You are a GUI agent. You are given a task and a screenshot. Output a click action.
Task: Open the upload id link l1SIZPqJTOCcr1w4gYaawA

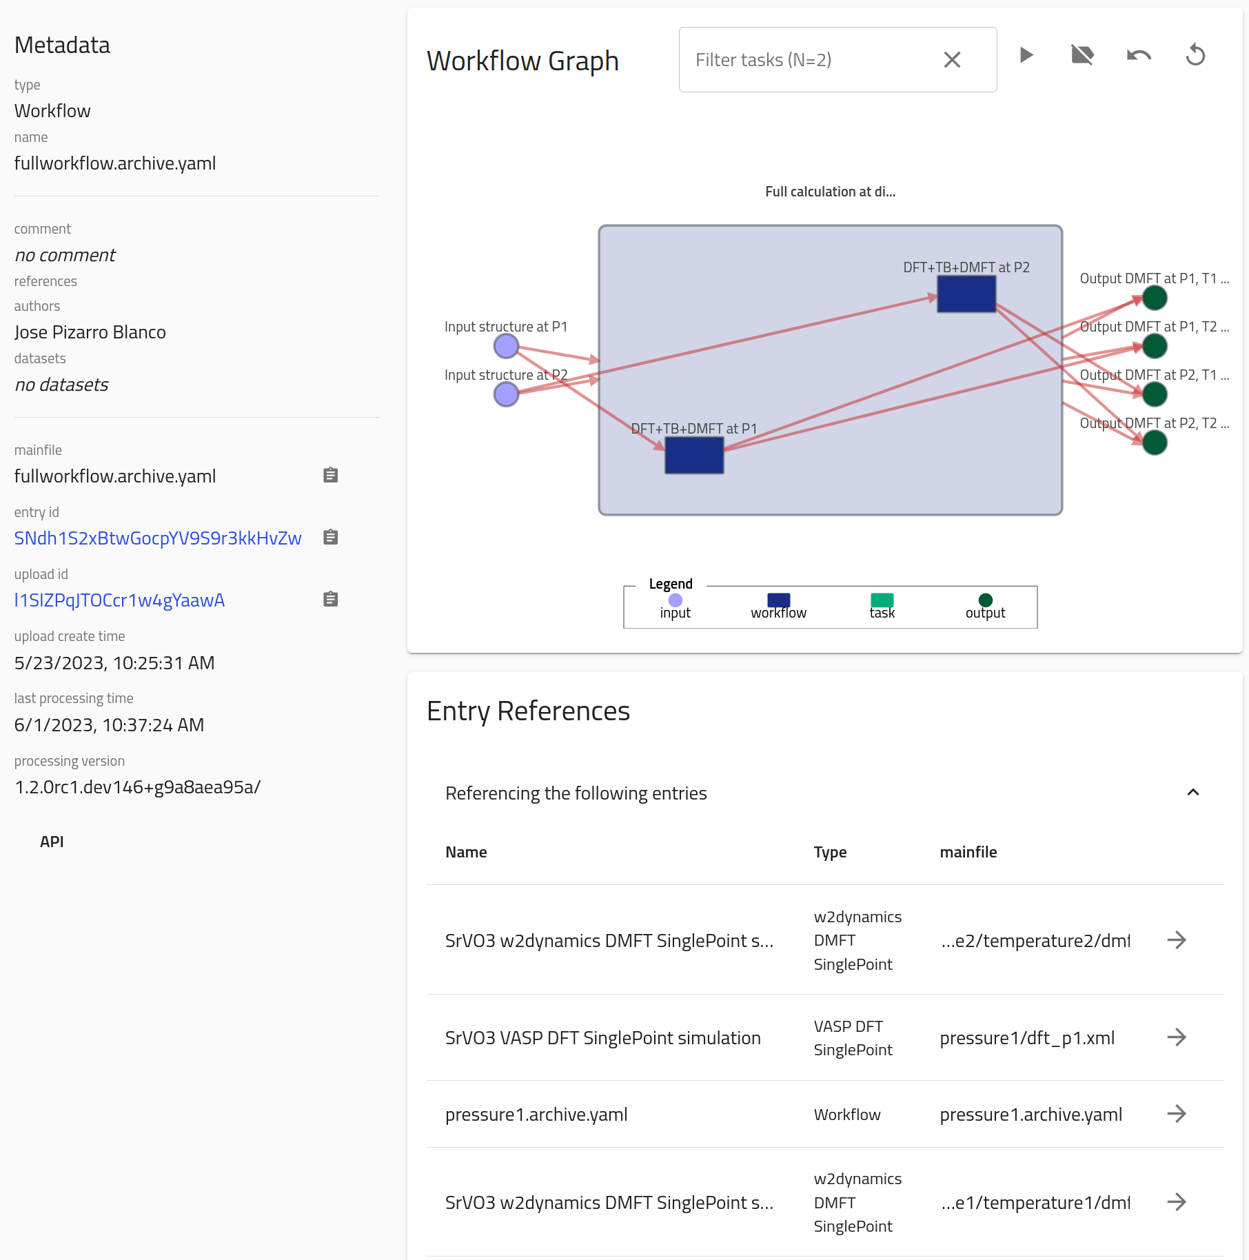click(119, 600)
